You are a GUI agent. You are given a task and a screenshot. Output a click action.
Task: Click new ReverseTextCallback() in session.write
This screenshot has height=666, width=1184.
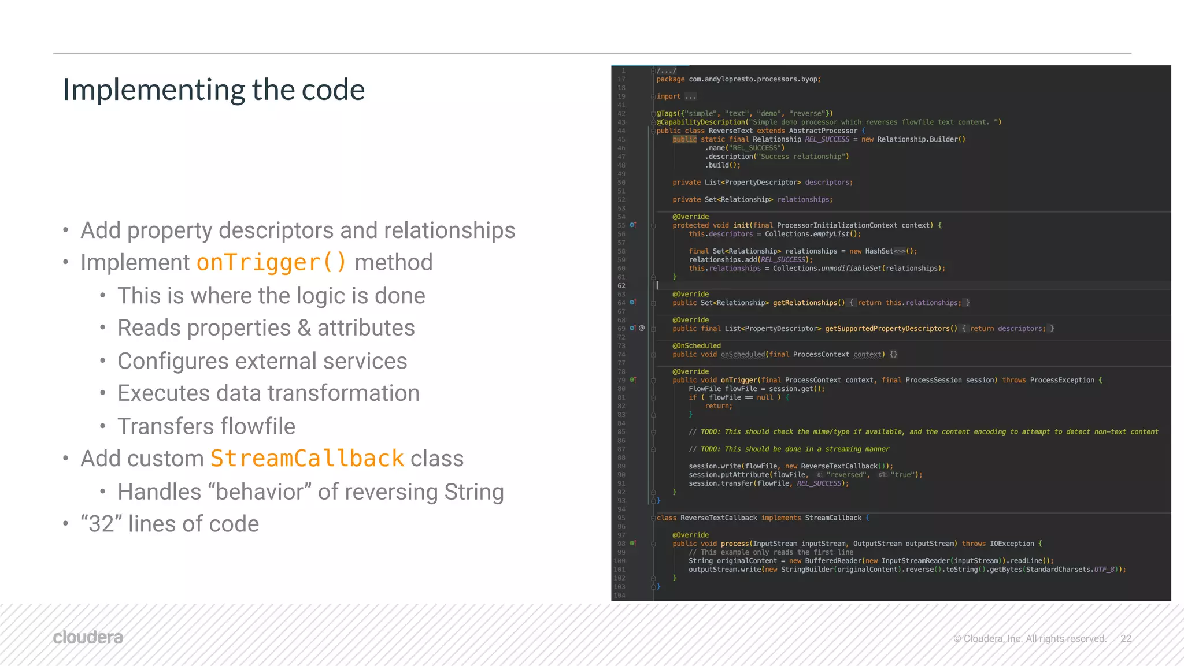click(x=837, y=466)
